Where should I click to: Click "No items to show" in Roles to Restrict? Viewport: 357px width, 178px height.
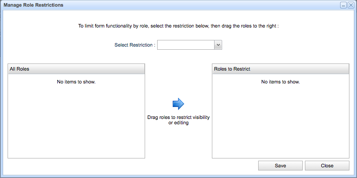click(x=280, y=82)
